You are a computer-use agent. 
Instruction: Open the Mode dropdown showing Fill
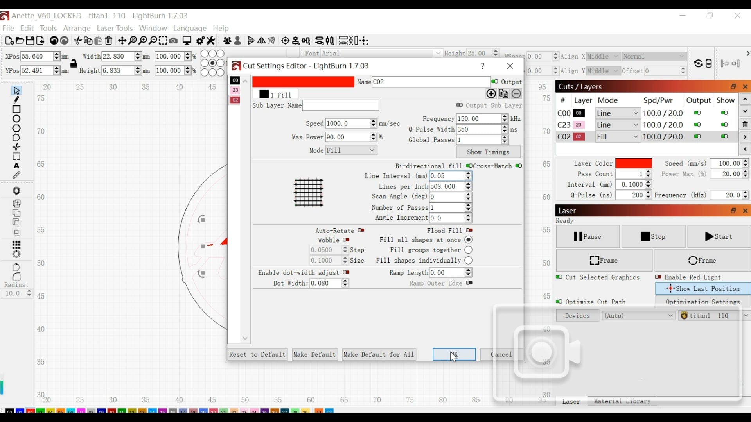(351, 150)
